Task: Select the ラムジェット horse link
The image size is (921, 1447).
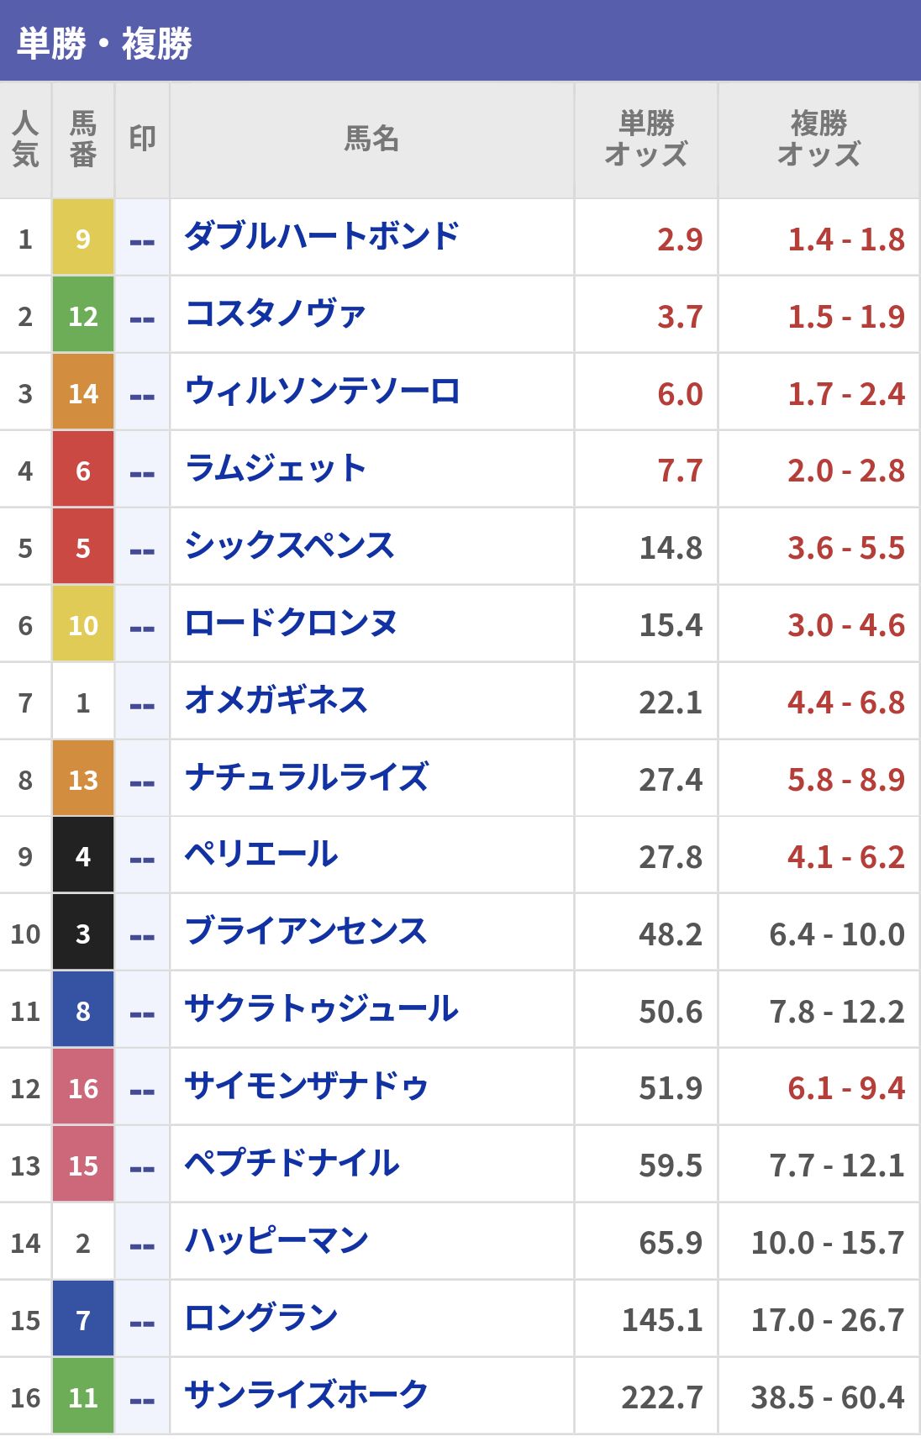Action: 275,470
